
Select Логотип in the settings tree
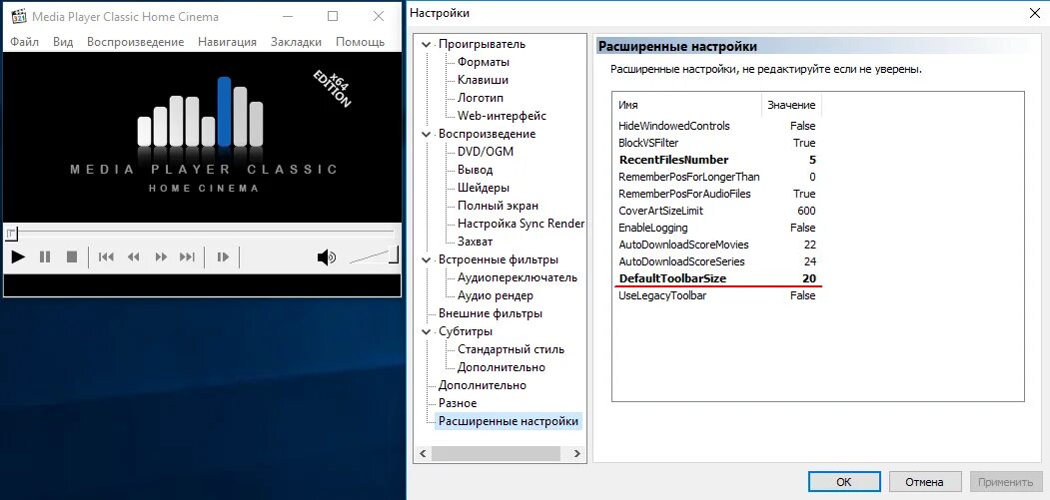(x=481, y=98)
